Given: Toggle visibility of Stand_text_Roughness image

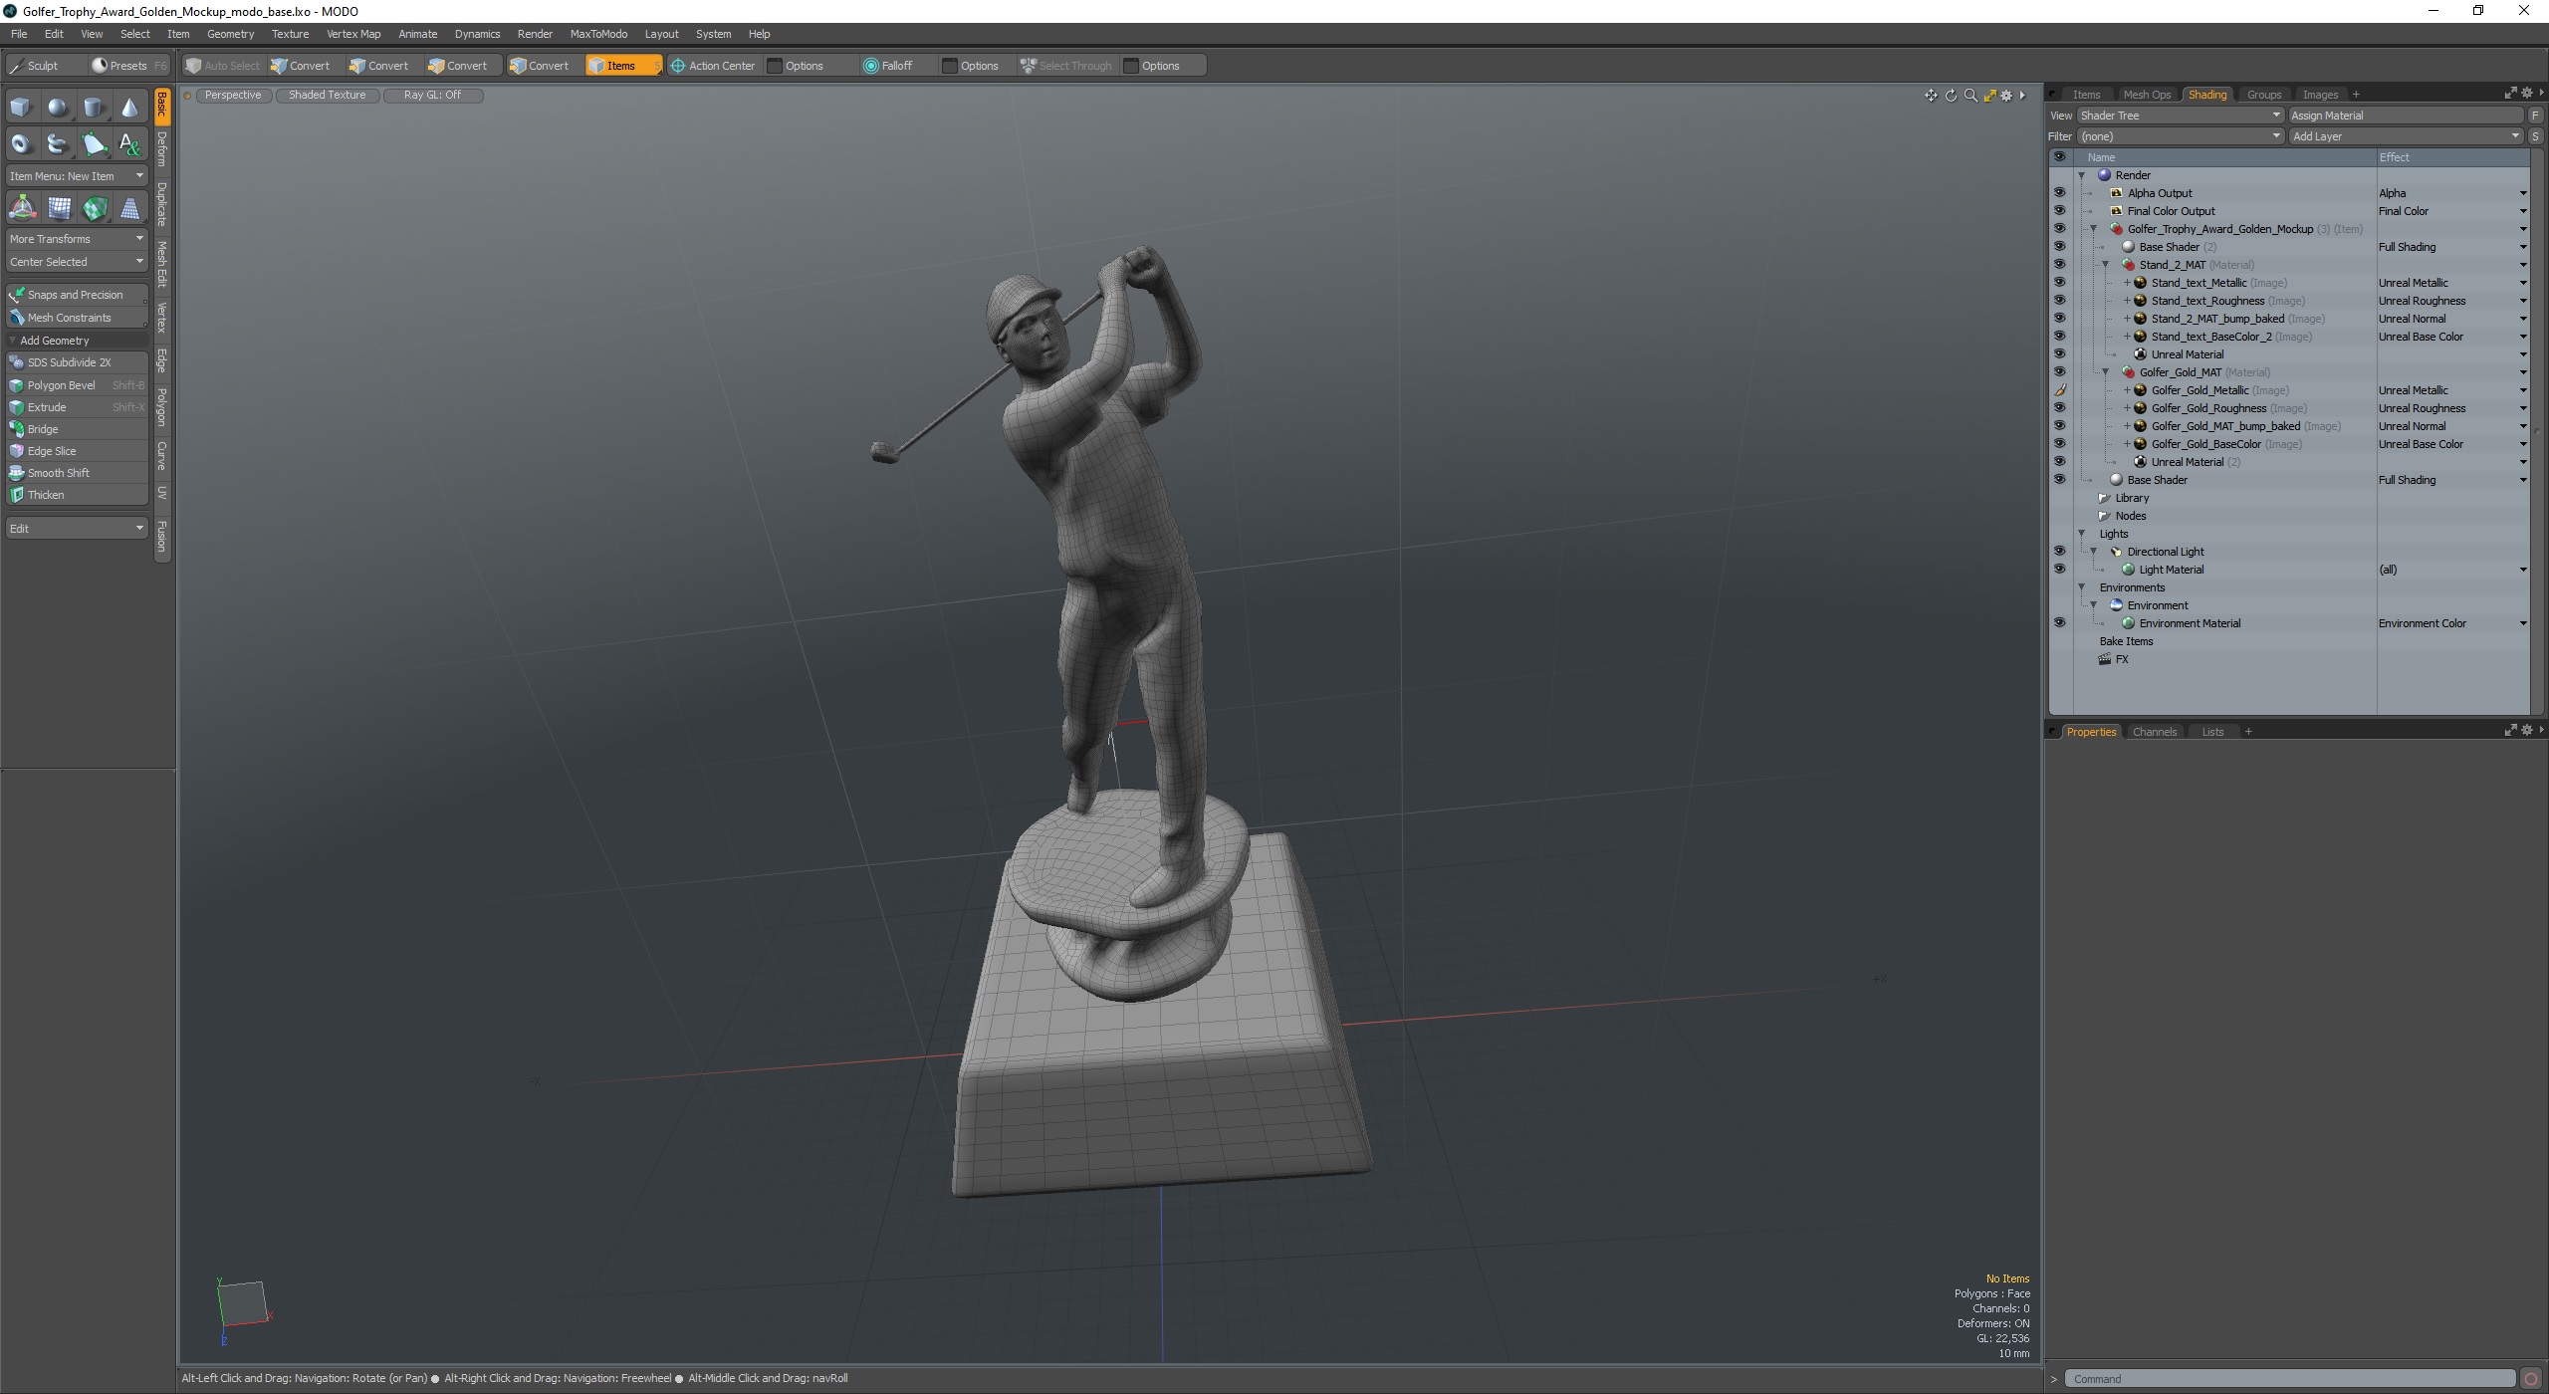Looking at the screenshot, I should point(2059,301).
